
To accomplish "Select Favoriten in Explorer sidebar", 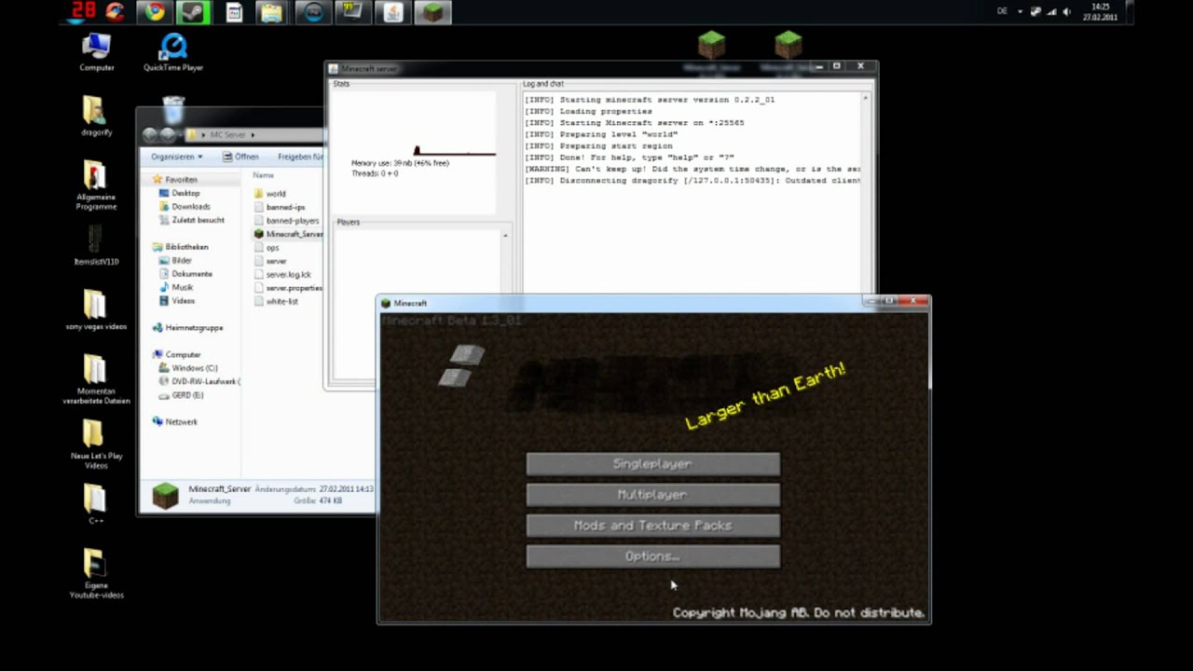I will 181,180.
